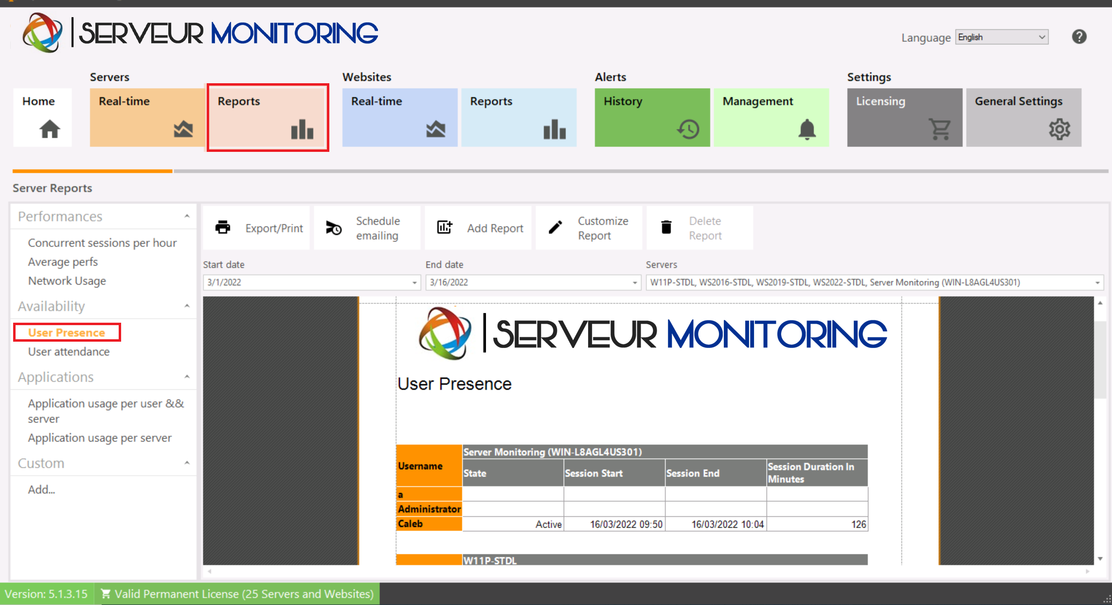Screen dimensions: 1112x605
Task: Click Schedule emailing button label
Action: [x=378, y=228]
